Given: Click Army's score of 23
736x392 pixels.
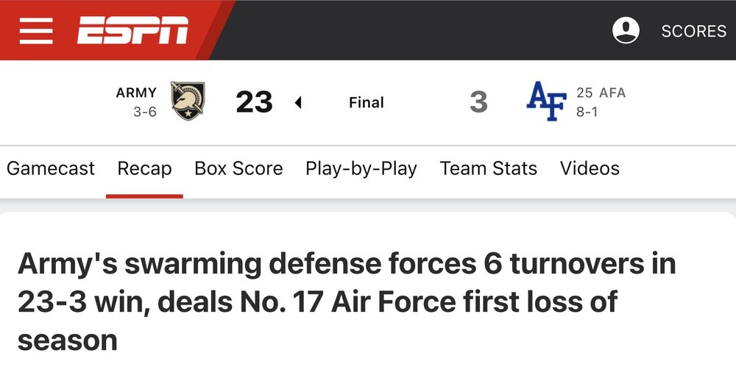Looking at the screenshot, I should [x=254, y=102].
